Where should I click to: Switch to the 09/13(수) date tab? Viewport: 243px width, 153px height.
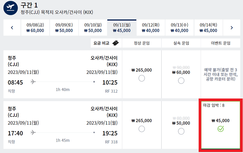click(179, 28)
